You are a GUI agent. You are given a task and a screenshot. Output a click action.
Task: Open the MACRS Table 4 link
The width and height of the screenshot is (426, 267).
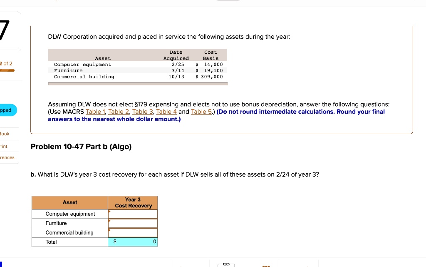pos(166,112)
